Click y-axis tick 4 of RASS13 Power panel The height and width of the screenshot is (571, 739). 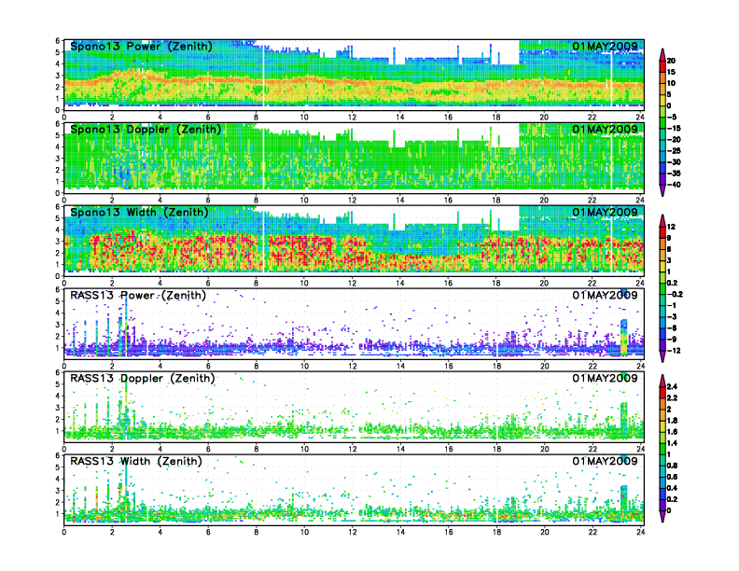point(58,313)
